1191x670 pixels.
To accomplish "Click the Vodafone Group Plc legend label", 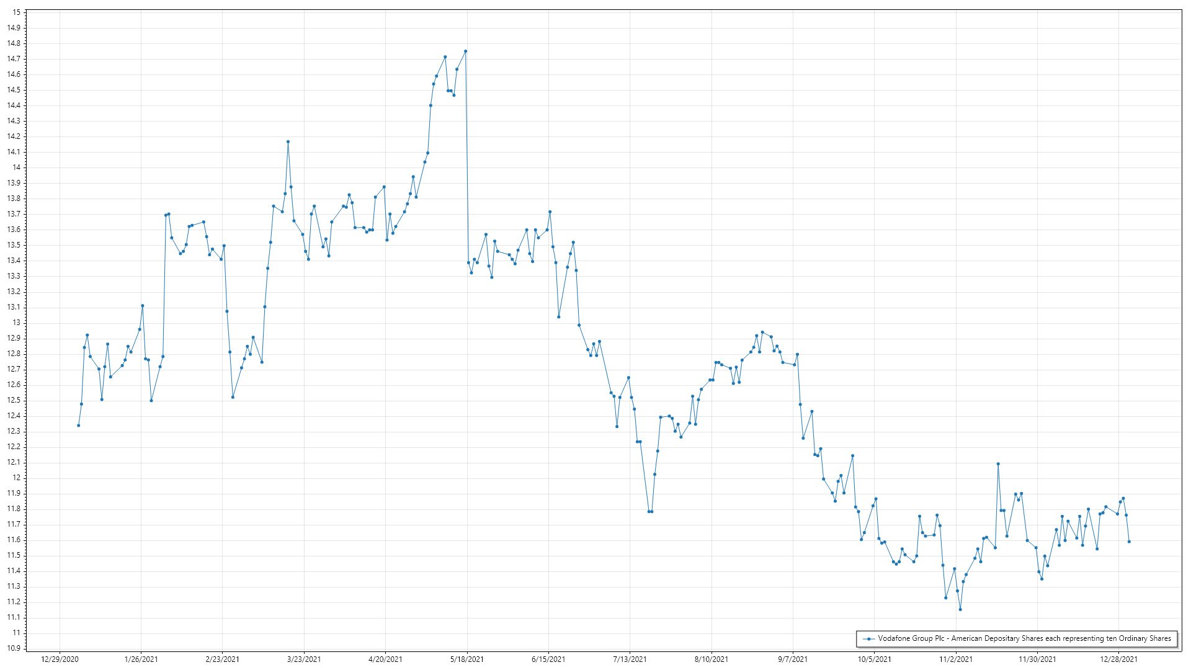I will pyautogui.click(x=1024, y=638).
